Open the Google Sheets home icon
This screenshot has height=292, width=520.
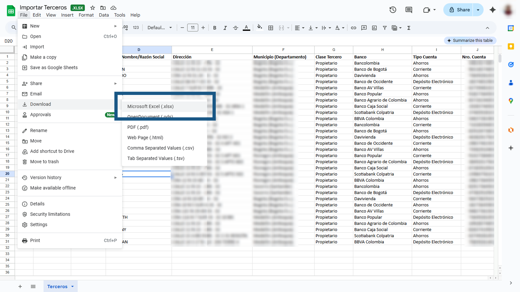[x=11, y=11]
